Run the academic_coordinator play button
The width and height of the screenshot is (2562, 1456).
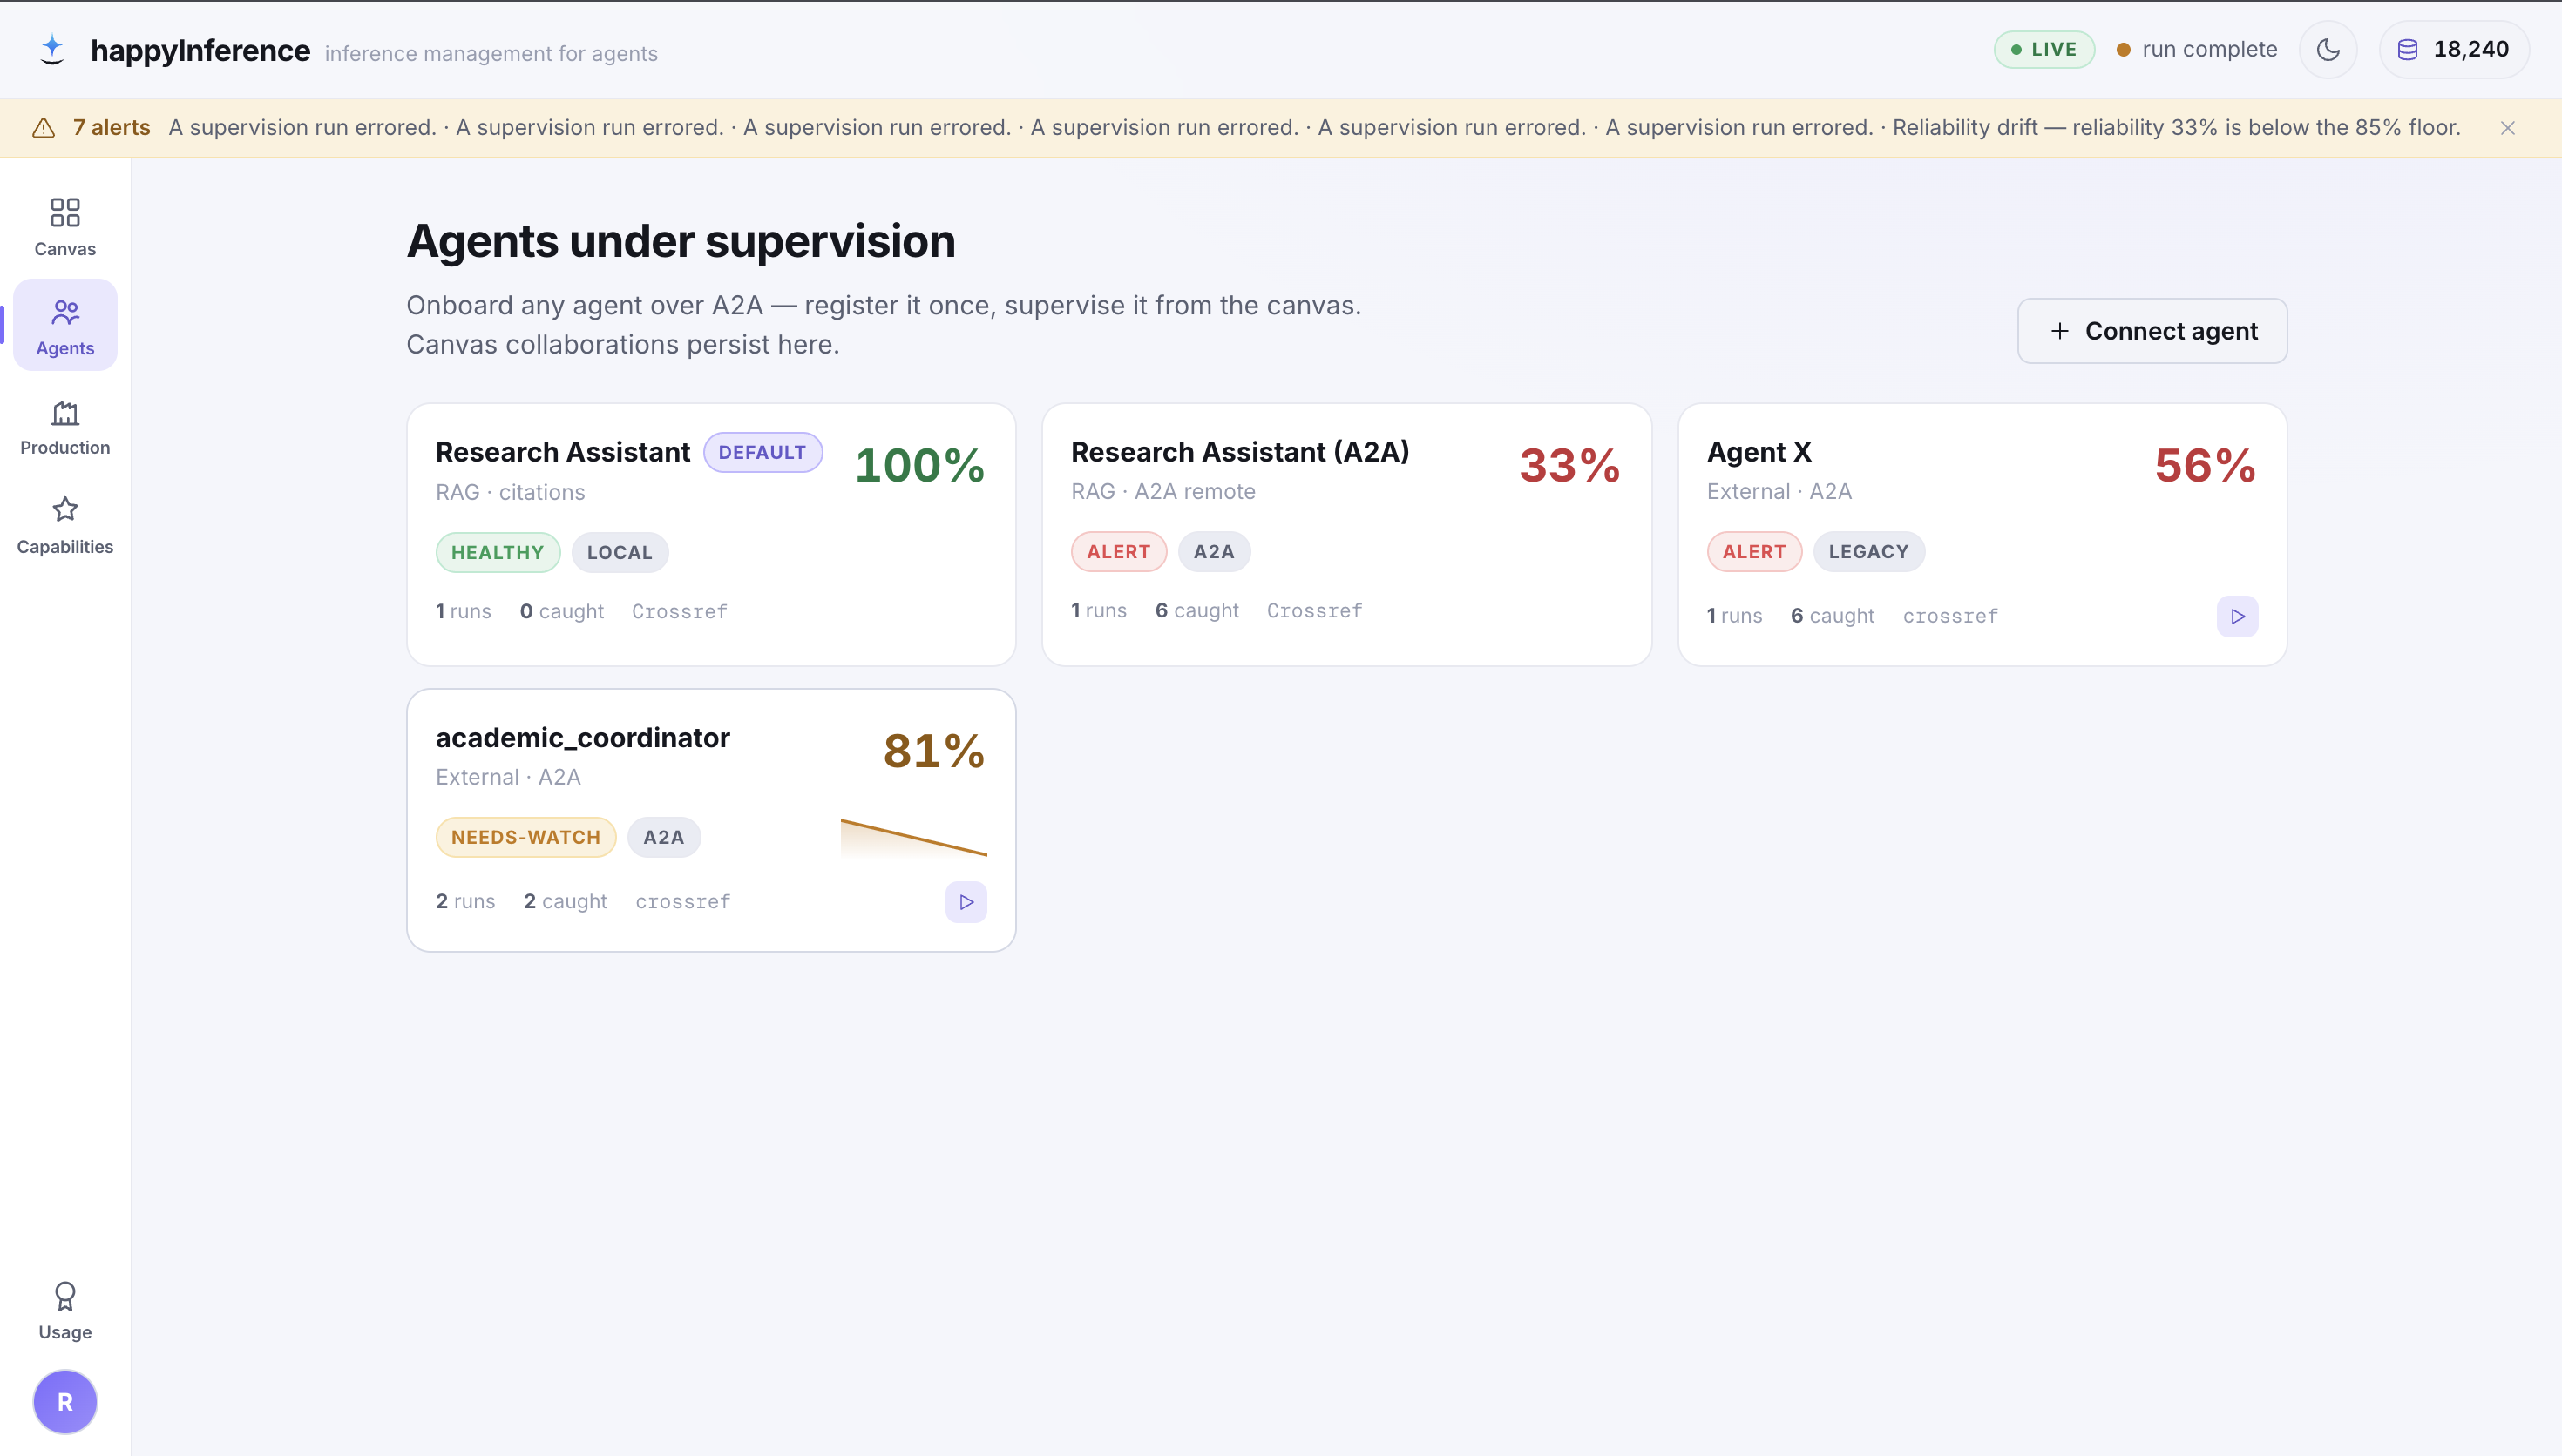click(x=966, y=902)
